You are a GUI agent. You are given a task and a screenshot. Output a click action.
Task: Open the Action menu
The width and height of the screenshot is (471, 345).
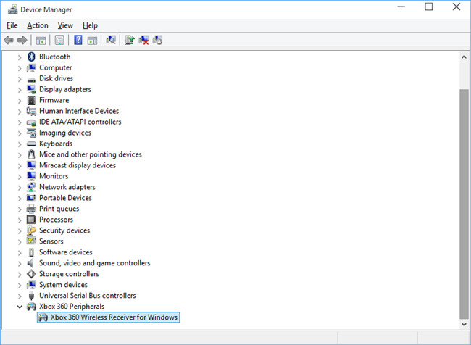(x=38, y=25)
